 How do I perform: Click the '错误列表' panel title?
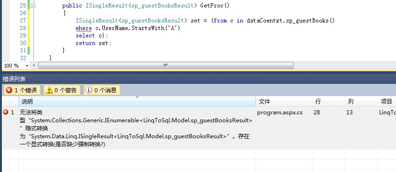pos(14,79)
